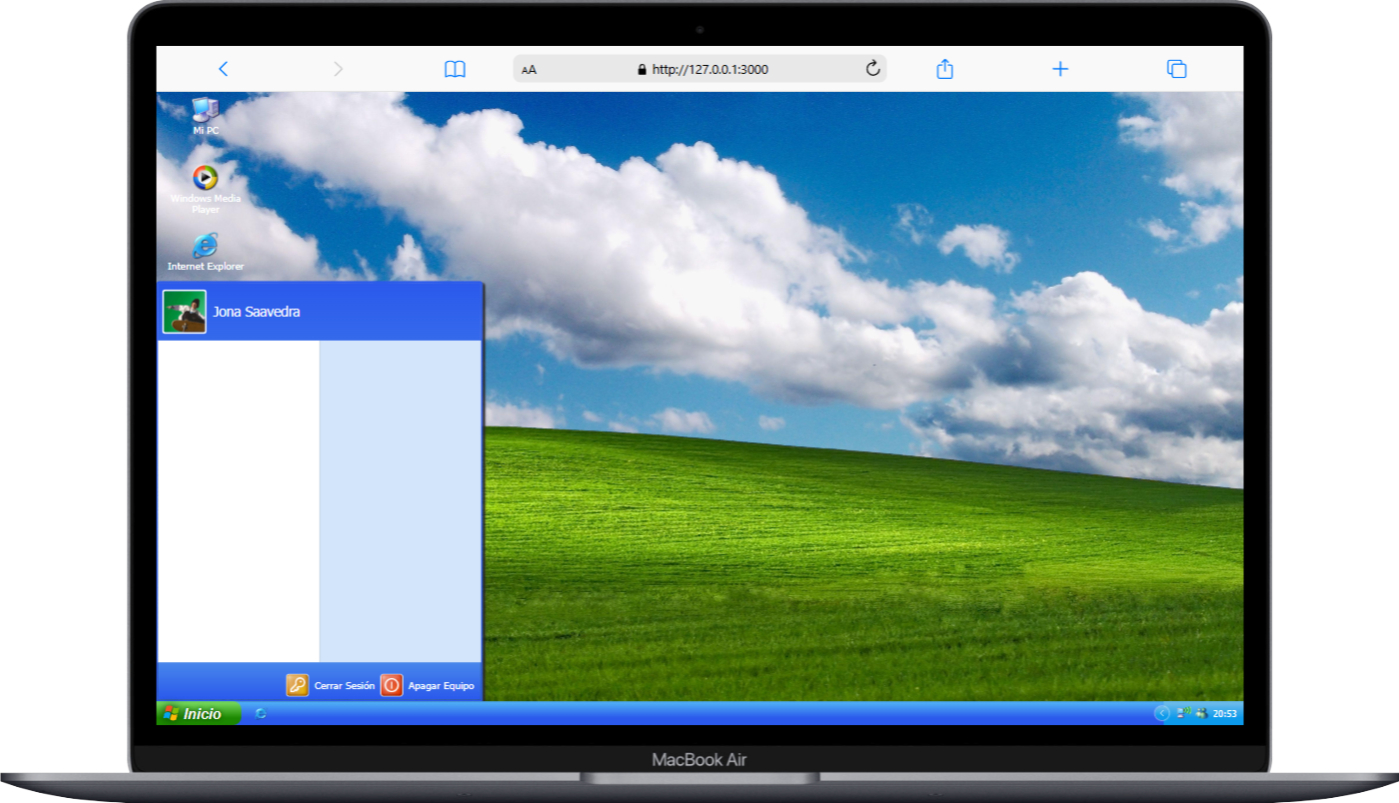Click the address bar showing http://127.0.0.1:3000

tap(699, 69)
